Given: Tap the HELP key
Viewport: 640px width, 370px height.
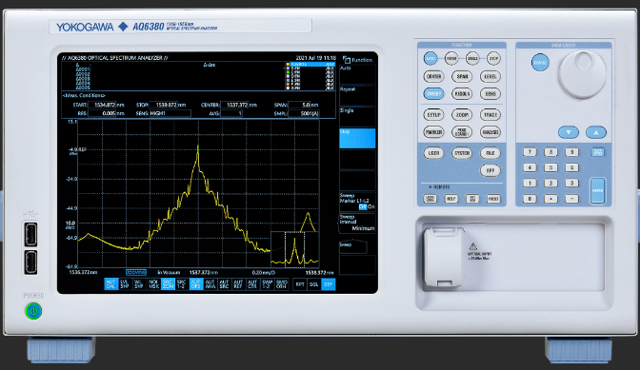Looking at the screenshot, I should point(451,199).
